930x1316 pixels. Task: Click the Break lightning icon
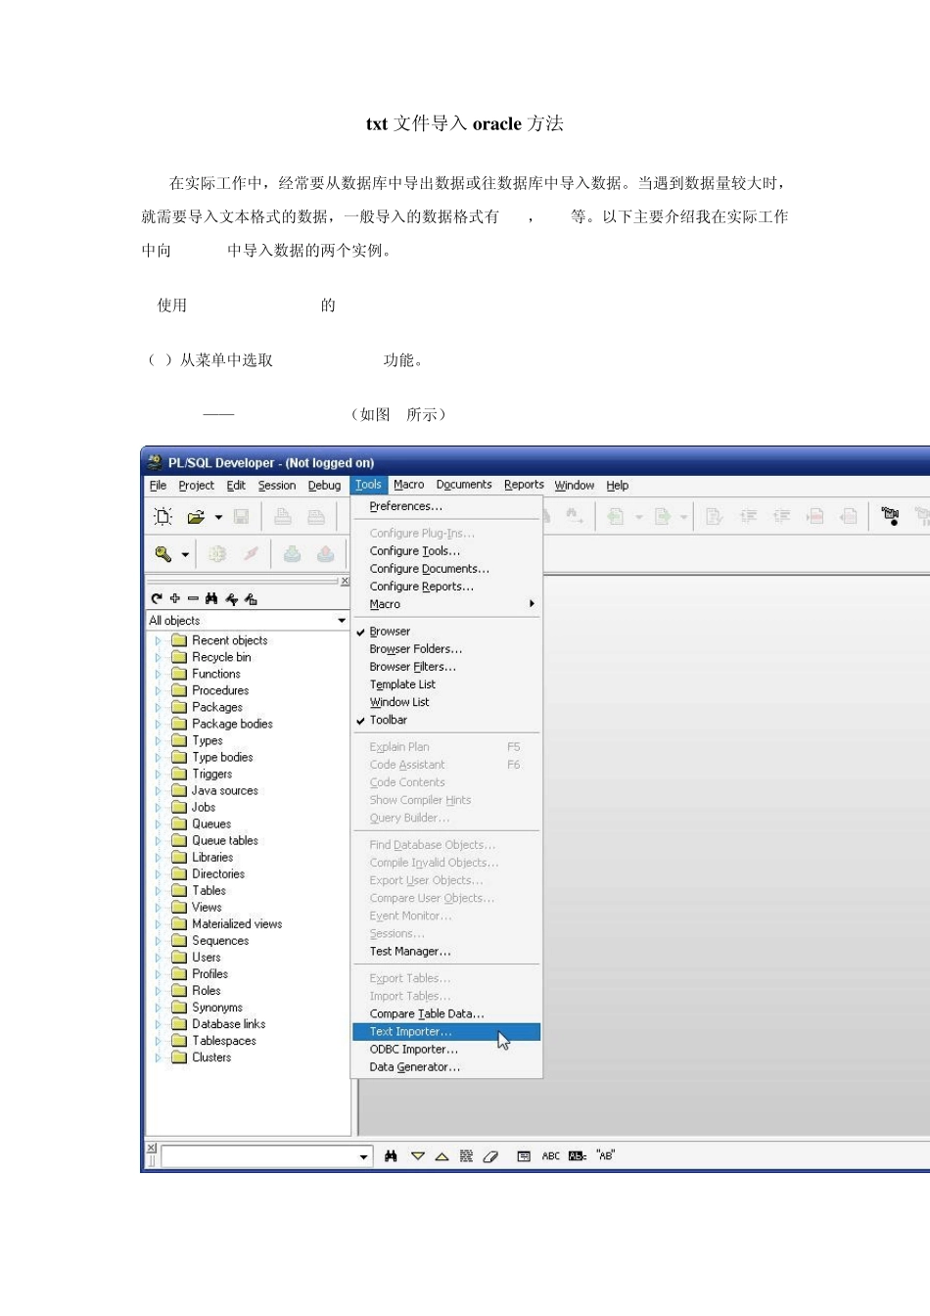click(x=251, y=554)
